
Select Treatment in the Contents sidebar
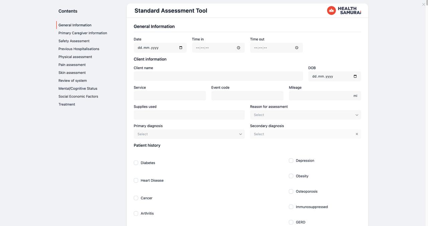[67, 103]
